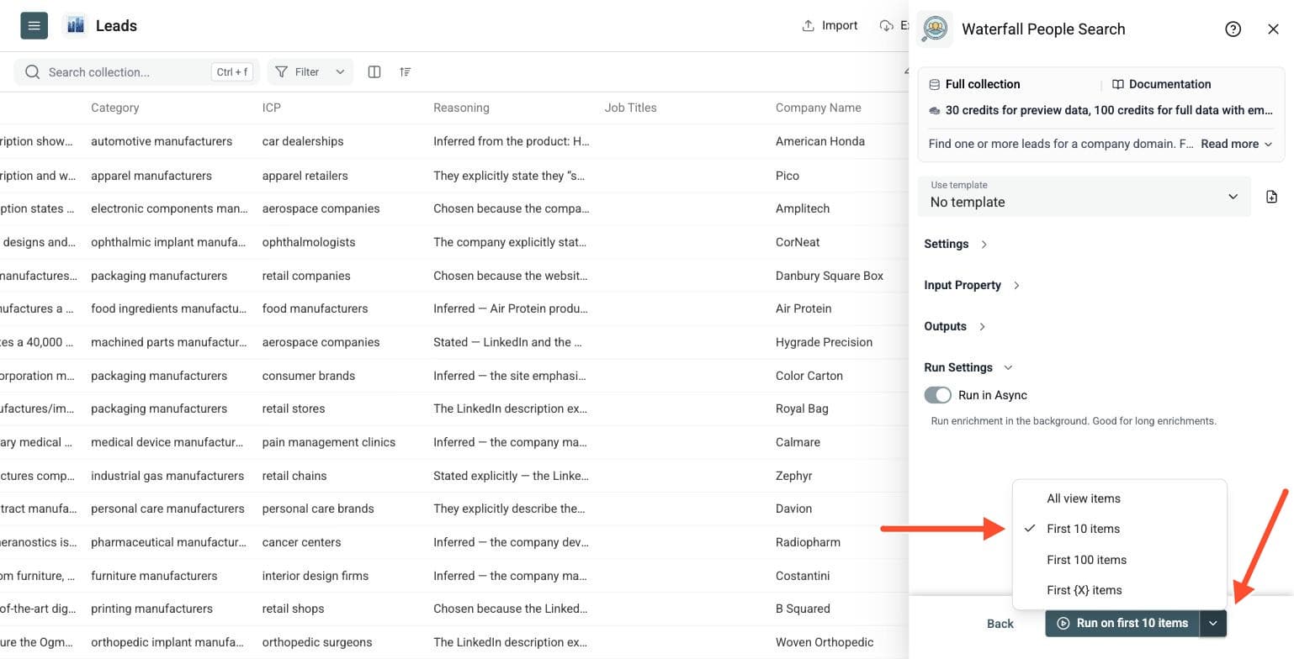Choose First 10 items option
The width and height of the screenshot is (1294, 659).
coord(1120,529)
